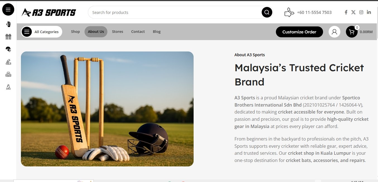Select the cricket shoes category icon
This screenshot has width=378, height=182.
[8, 62]
